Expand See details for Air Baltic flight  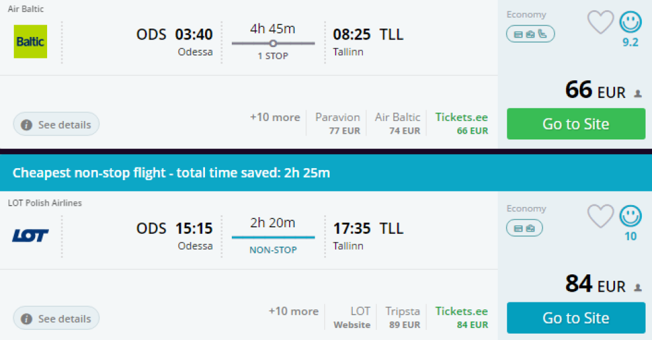pos(57,125)
